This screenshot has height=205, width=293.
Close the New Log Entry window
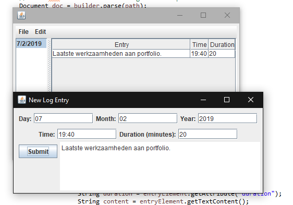click(251, 100)
